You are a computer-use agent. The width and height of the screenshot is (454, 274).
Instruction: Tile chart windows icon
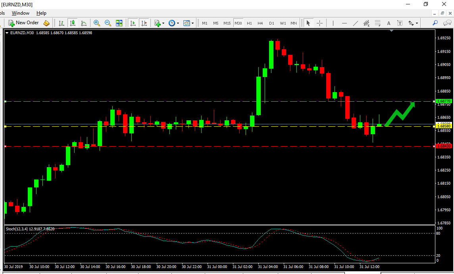click(119, 23)
